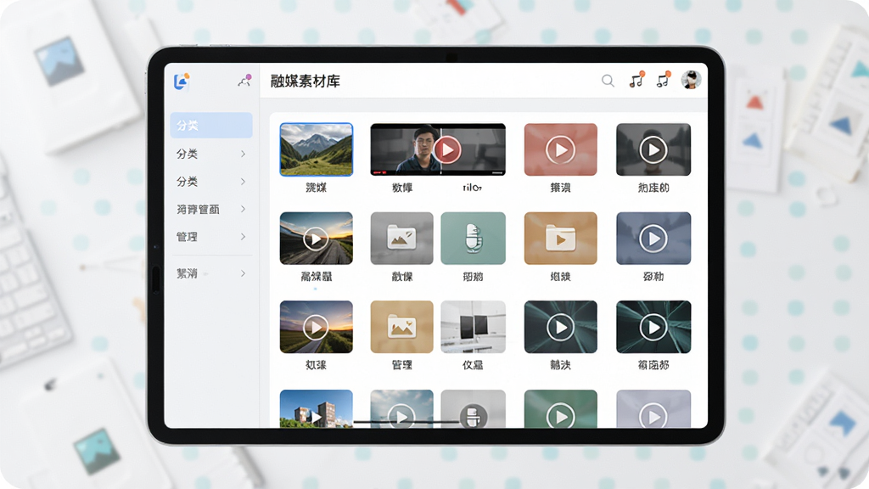Play the sky video thumbnail in the bottom row
The height and width of the screenshot is (489, 869).
[401, 409]
